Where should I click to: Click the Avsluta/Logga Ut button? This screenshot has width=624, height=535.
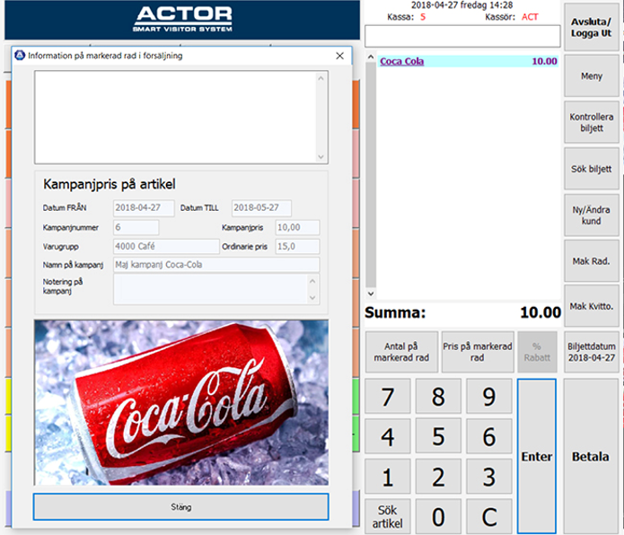591,28
